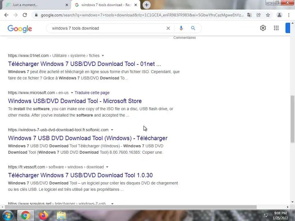Click the browser forward arrow
Screen dimensions: 295x221
pyautogui.click(x=16, y=15)
